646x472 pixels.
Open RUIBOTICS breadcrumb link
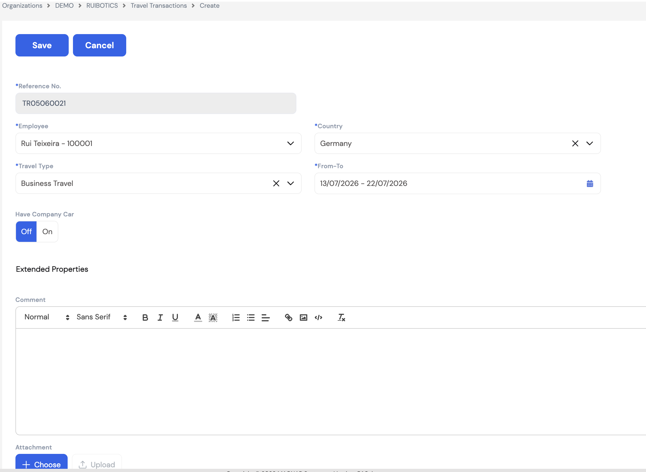click(x=102, y=5)
